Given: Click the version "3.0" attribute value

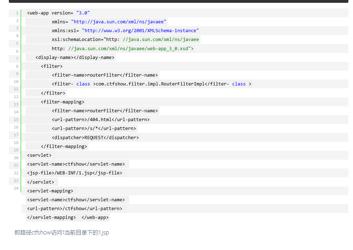Looking at the screenshot, I should [83, 13].
